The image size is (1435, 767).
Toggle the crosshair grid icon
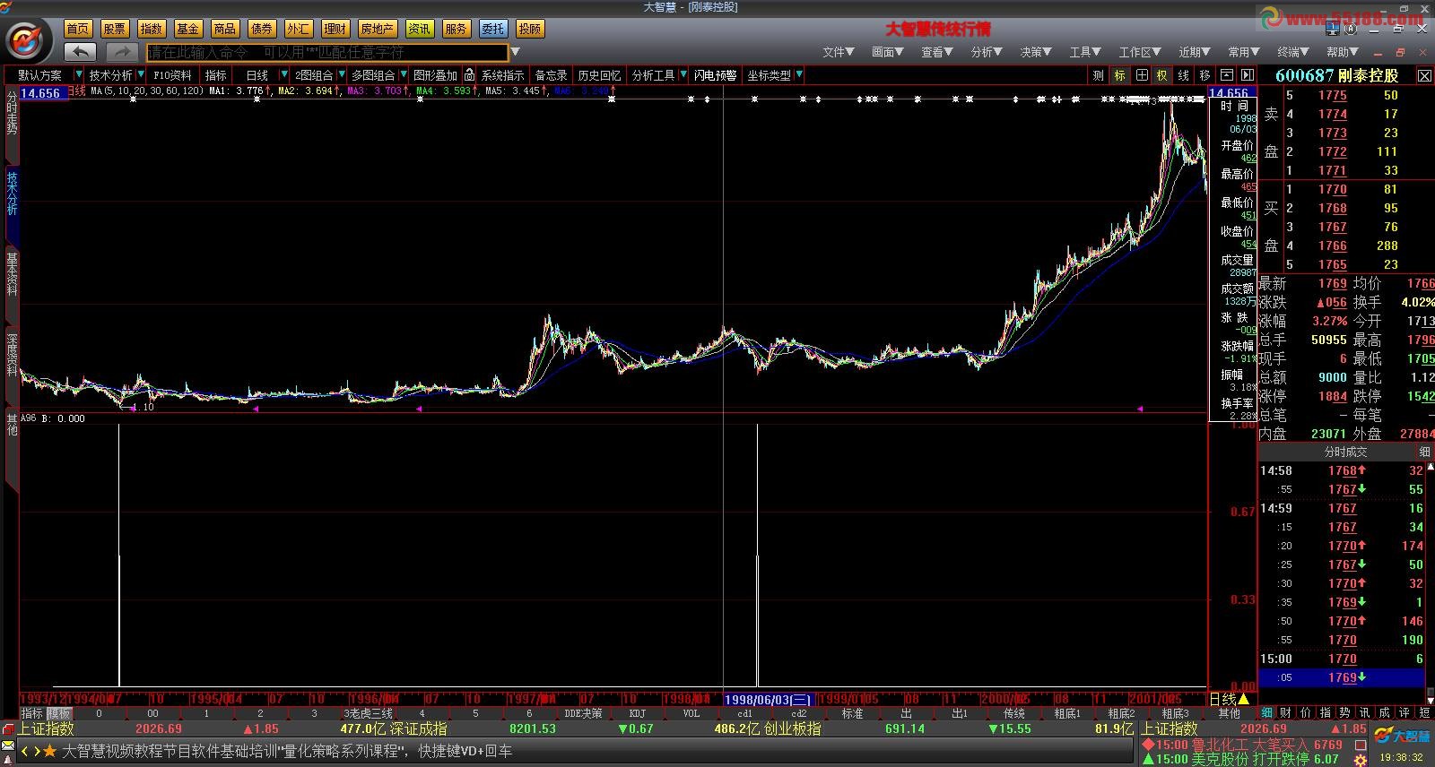[1141, 75]
